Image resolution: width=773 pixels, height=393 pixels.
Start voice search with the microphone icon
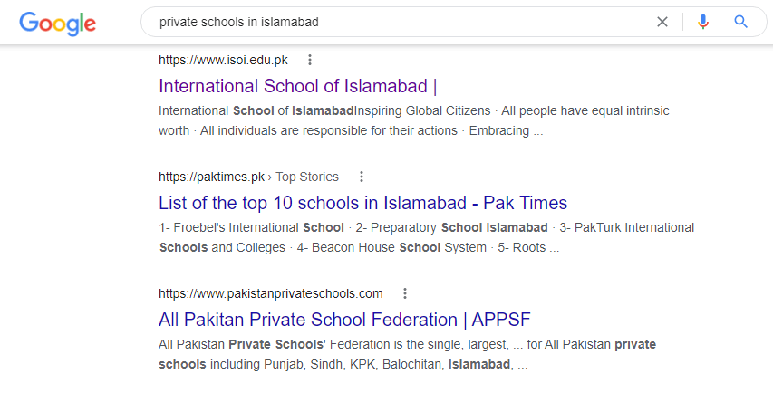coord(703,22)
